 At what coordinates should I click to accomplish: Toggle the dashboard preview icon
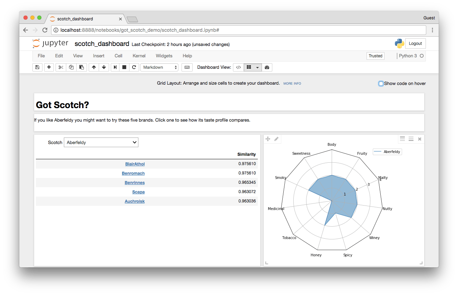pyautogui.click(x=267, y=67)
